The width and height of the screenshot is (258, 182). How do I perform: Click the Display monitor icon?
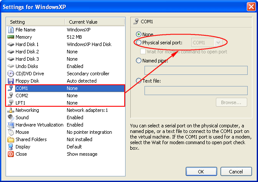pos(11,147)
